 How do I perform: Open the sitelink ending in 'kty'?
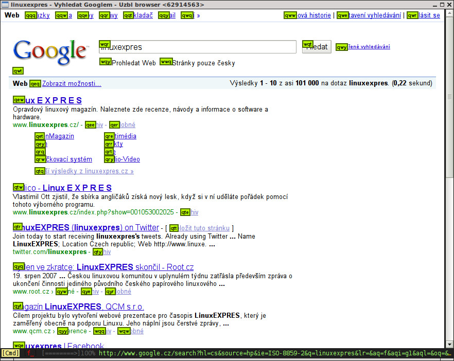click(113, 144)
